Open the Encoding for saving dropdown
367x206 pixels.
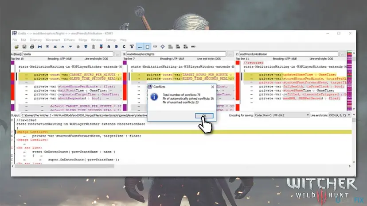pyautogui.click(x=282, y=115)
